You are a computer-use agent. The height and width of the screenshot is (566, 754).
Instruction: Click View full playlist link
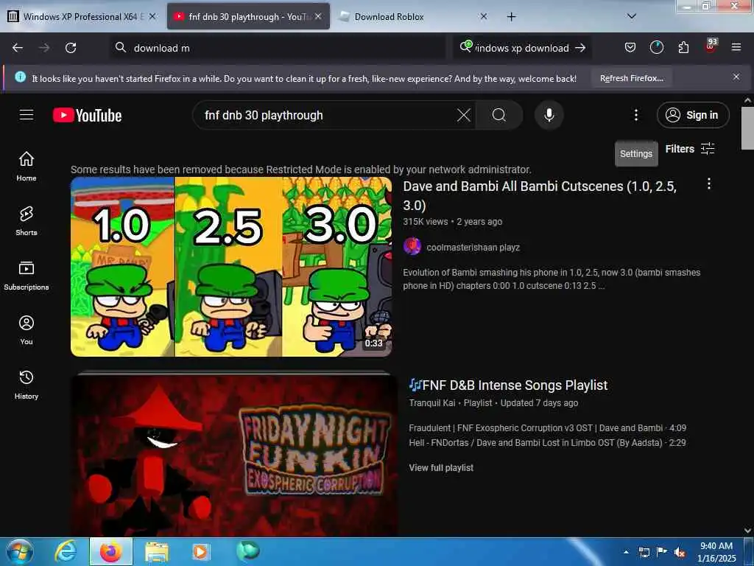tap(441, 467)
